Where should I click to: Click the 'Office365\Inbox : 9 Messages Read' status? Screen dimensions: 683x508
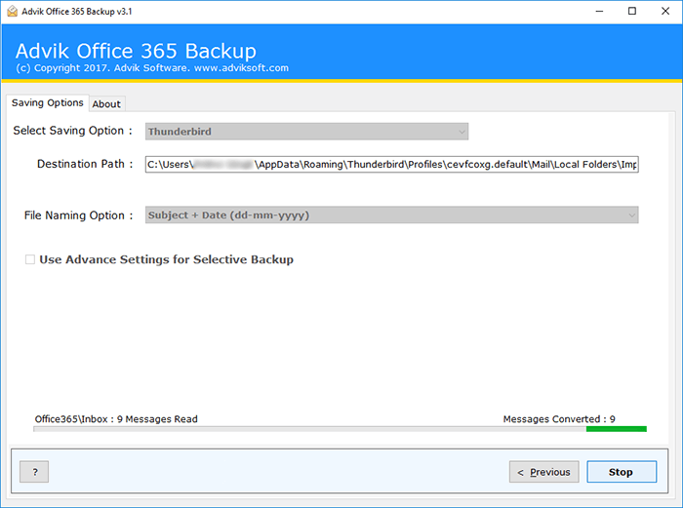(116, 419)
